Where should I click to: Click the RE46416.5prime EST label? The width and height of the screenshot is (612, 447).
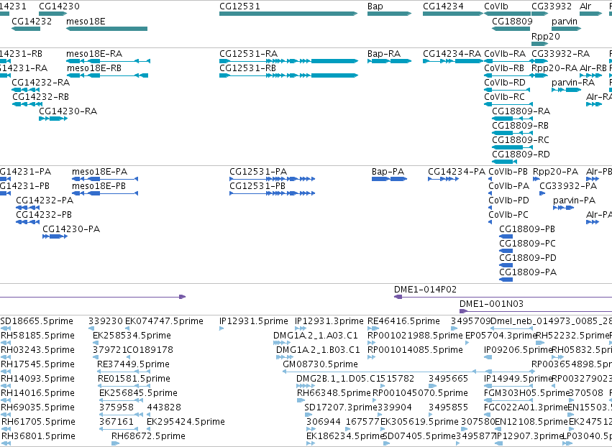click(x=403, y=321)
